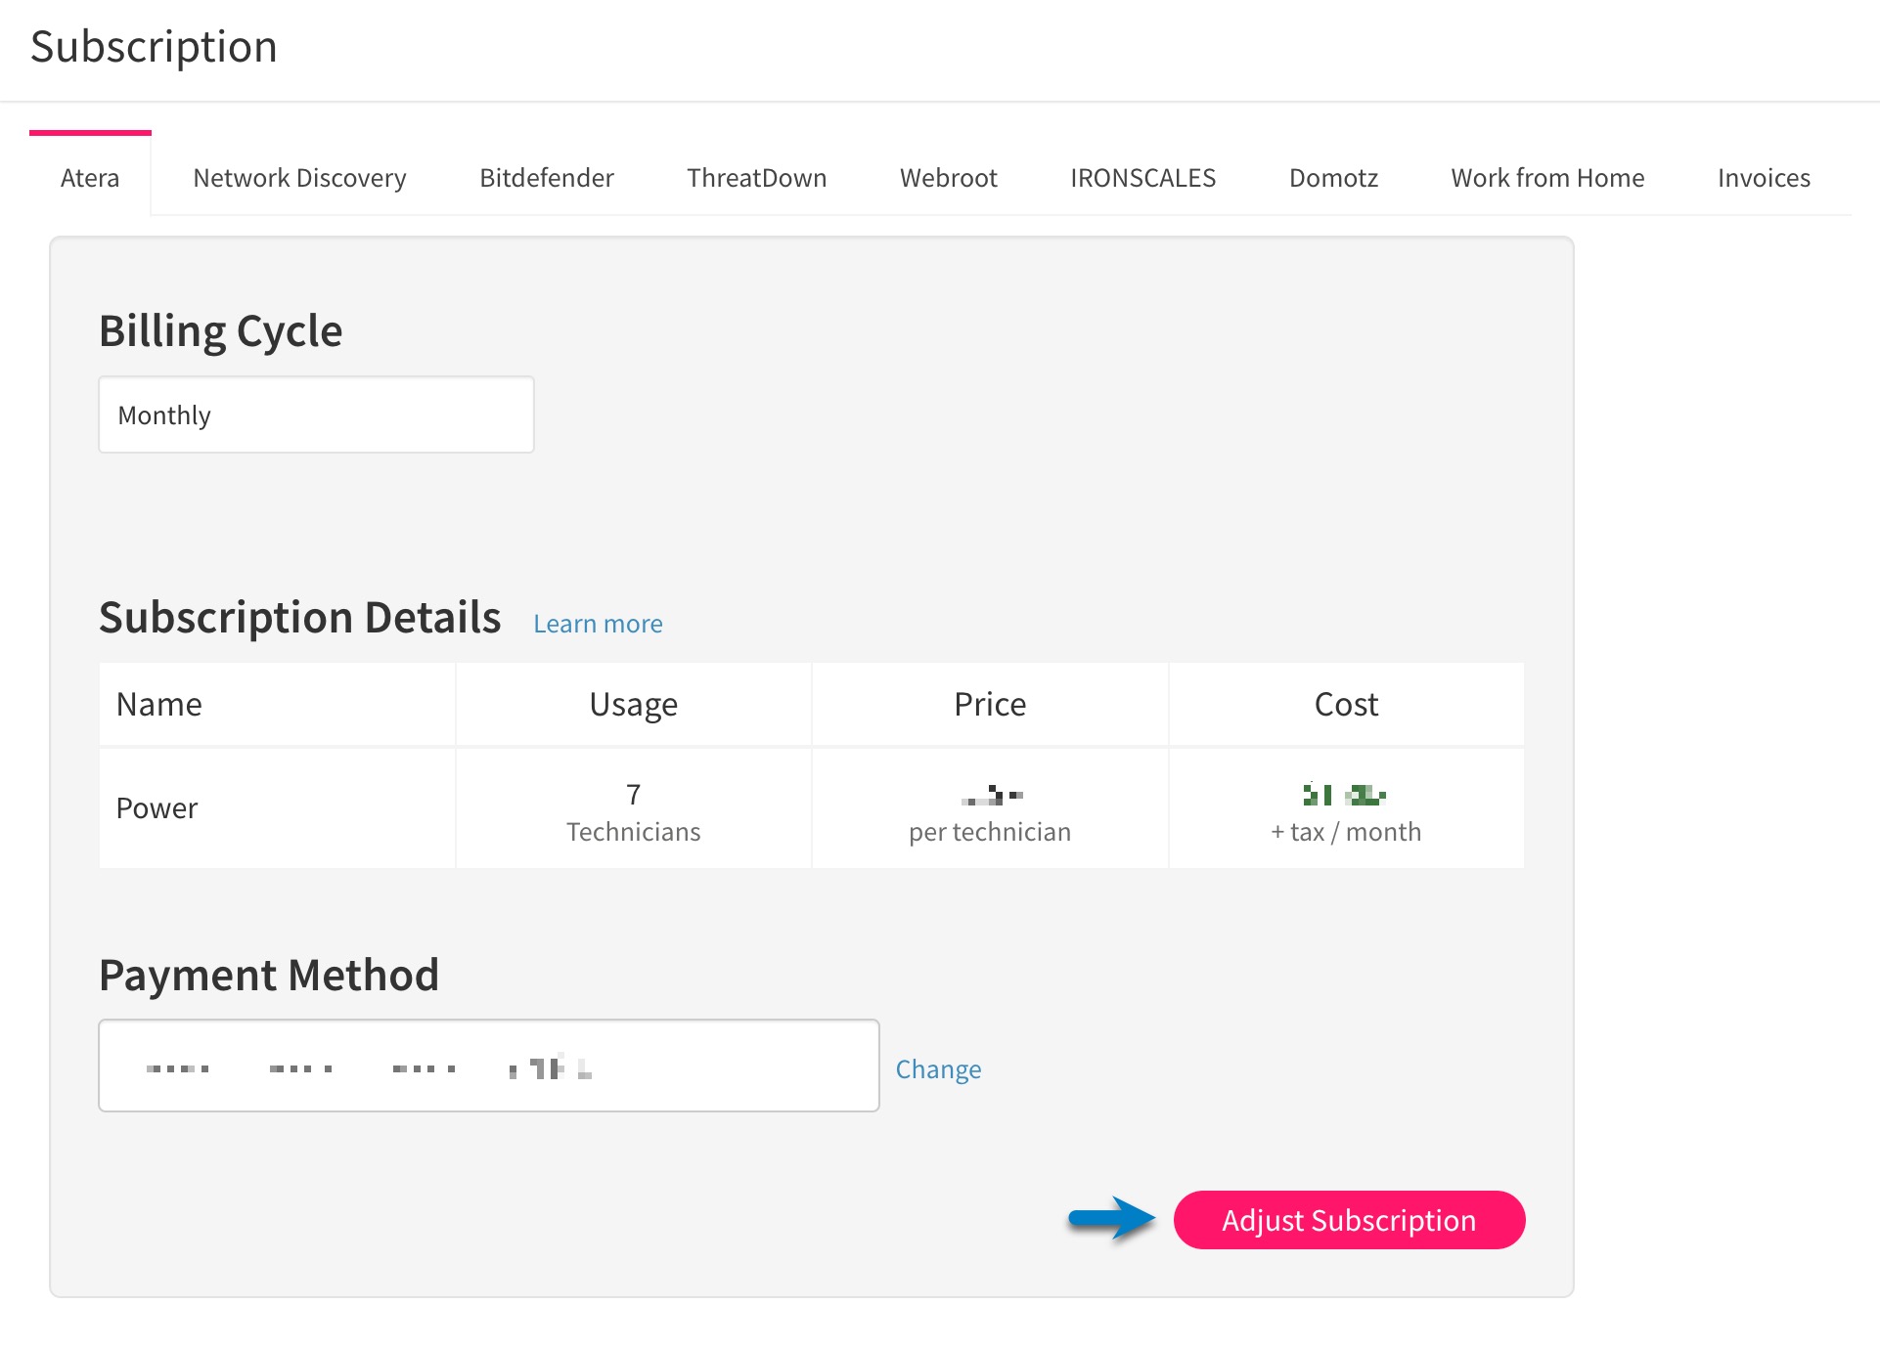This screenshot has width=1880, height=1349.
Task: Click the Name column header
Action: (x=277, y=704)
